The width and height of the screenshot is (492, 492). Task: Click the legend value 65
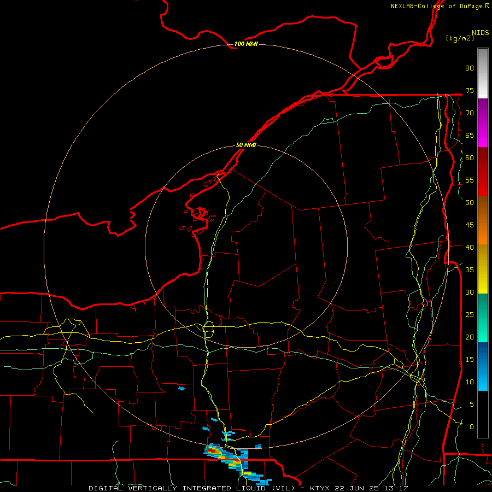pos(470,135)
